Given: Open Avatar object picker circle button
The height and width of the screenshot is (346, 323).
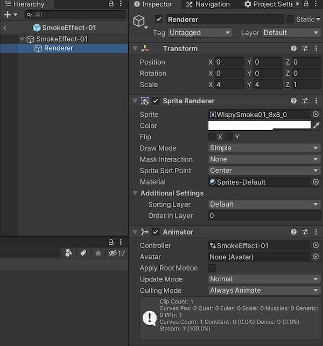Looking at the screenshot, I should click(x=315, y=257).
